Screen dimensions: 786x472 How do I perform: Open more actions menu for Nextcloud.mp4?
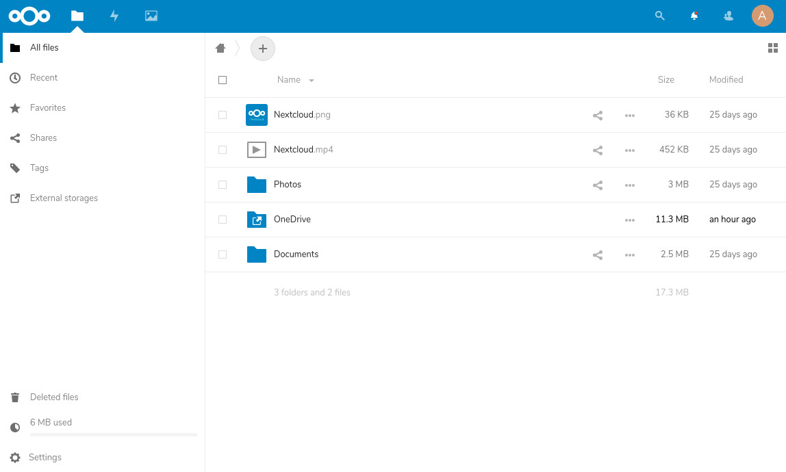pos(630,150)
